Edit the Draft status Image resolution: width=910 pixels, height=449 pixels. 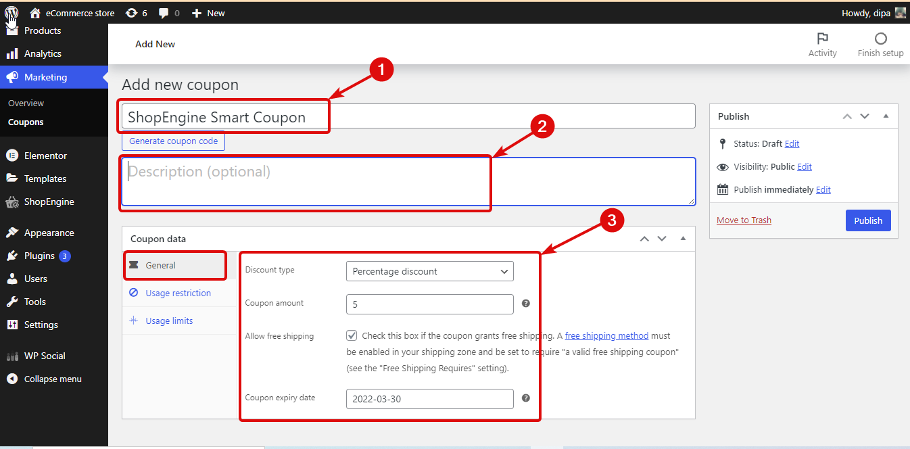792,144
